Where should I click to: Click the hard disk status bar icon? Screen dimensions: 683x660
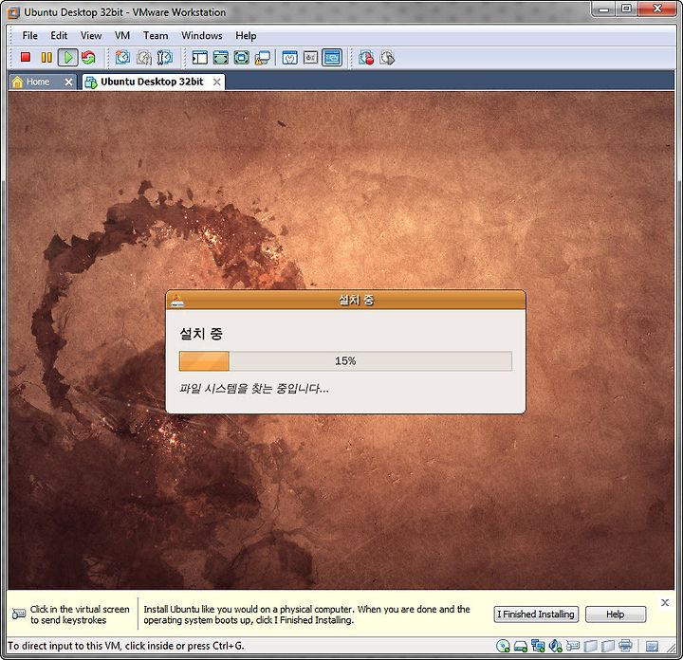tap(521, 646)
